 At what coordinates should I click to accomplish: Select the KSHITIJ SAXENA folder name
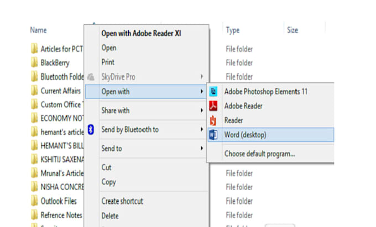pyautogui.click(x=62, y=159)
